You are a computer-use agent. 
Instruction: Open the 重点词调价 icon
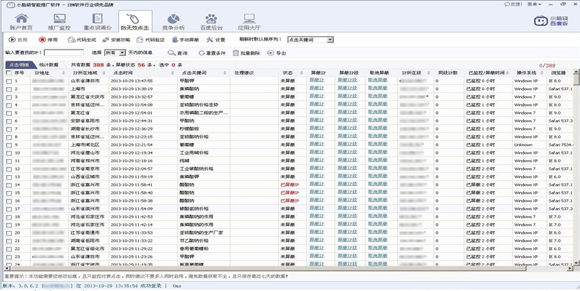(x=97, y=23)
